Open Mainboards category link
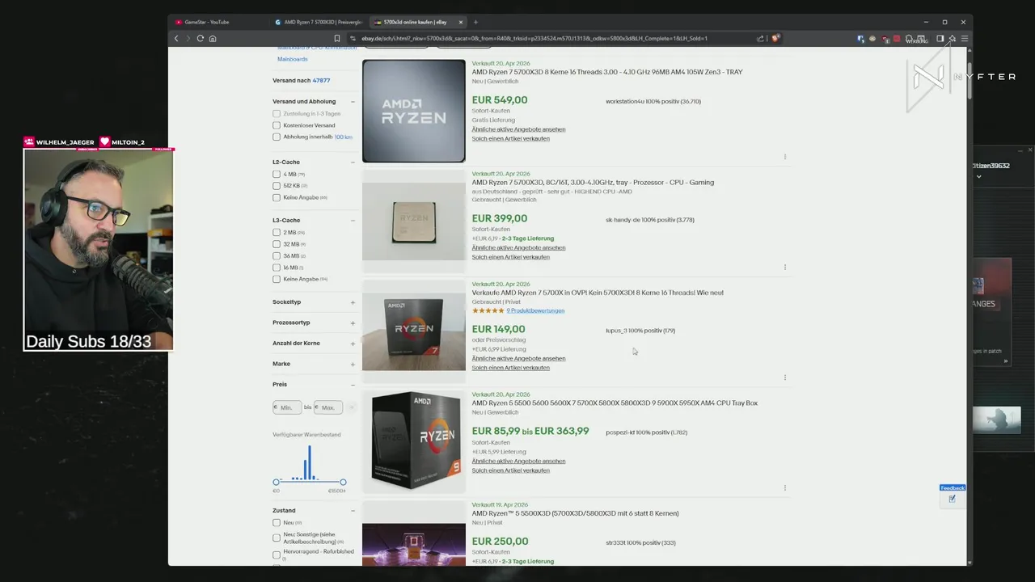This screenshot has width=1035, height=582. point(292,59)
